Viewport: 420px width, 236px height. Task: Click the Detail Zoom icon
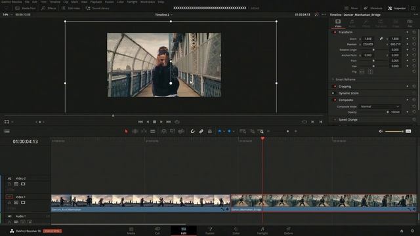(x=252, y=131)
